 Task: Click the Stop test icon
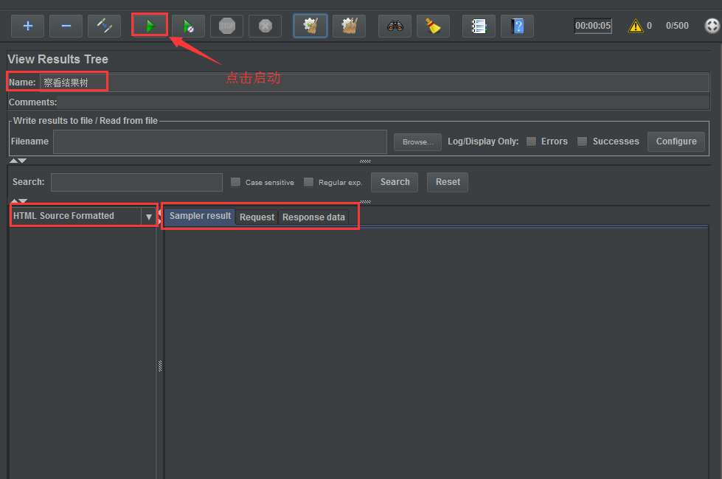tap(226, 26)
